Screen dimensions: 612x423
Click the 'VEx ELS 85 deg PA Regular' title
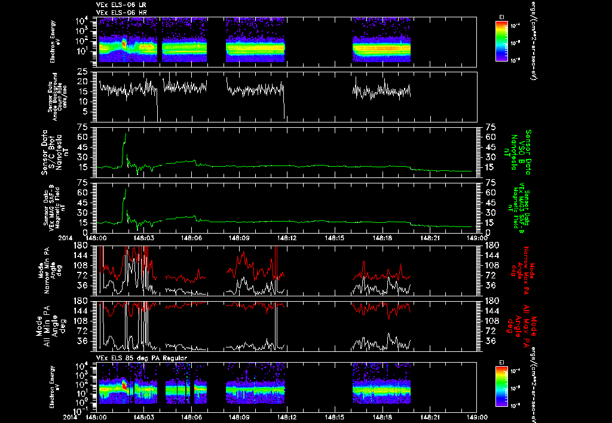pyautogui.click(x=142, y=358)
